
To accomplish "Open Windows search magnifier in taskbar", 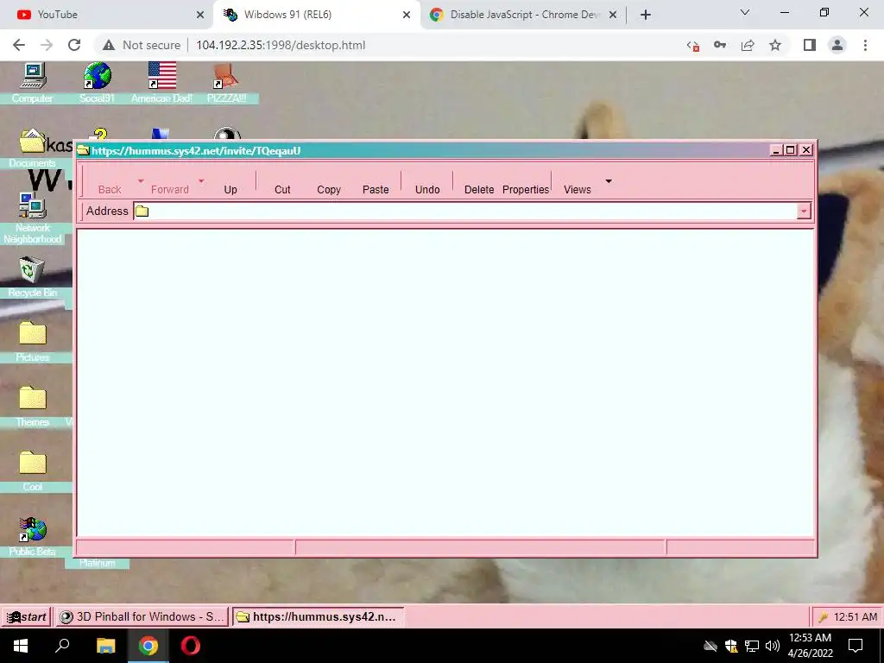I will 62,646.
